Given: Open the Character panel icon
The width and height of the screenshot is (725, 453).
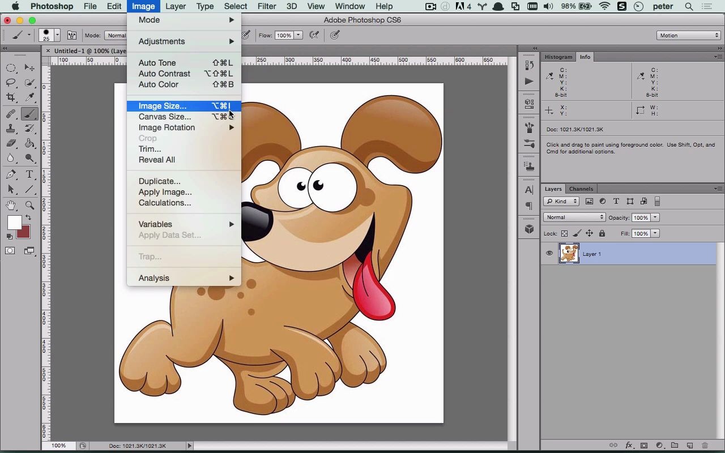Looking at the screenshot, I should [530, 190].
